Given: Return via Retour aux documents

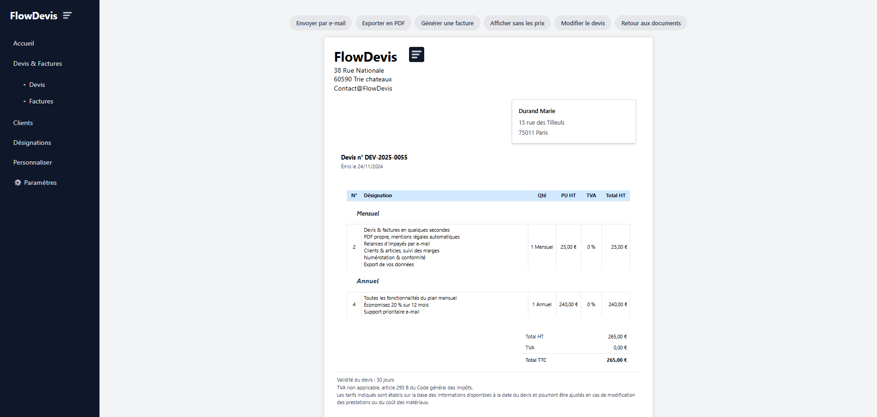Looking at the screenshot, I should (650, 23).
